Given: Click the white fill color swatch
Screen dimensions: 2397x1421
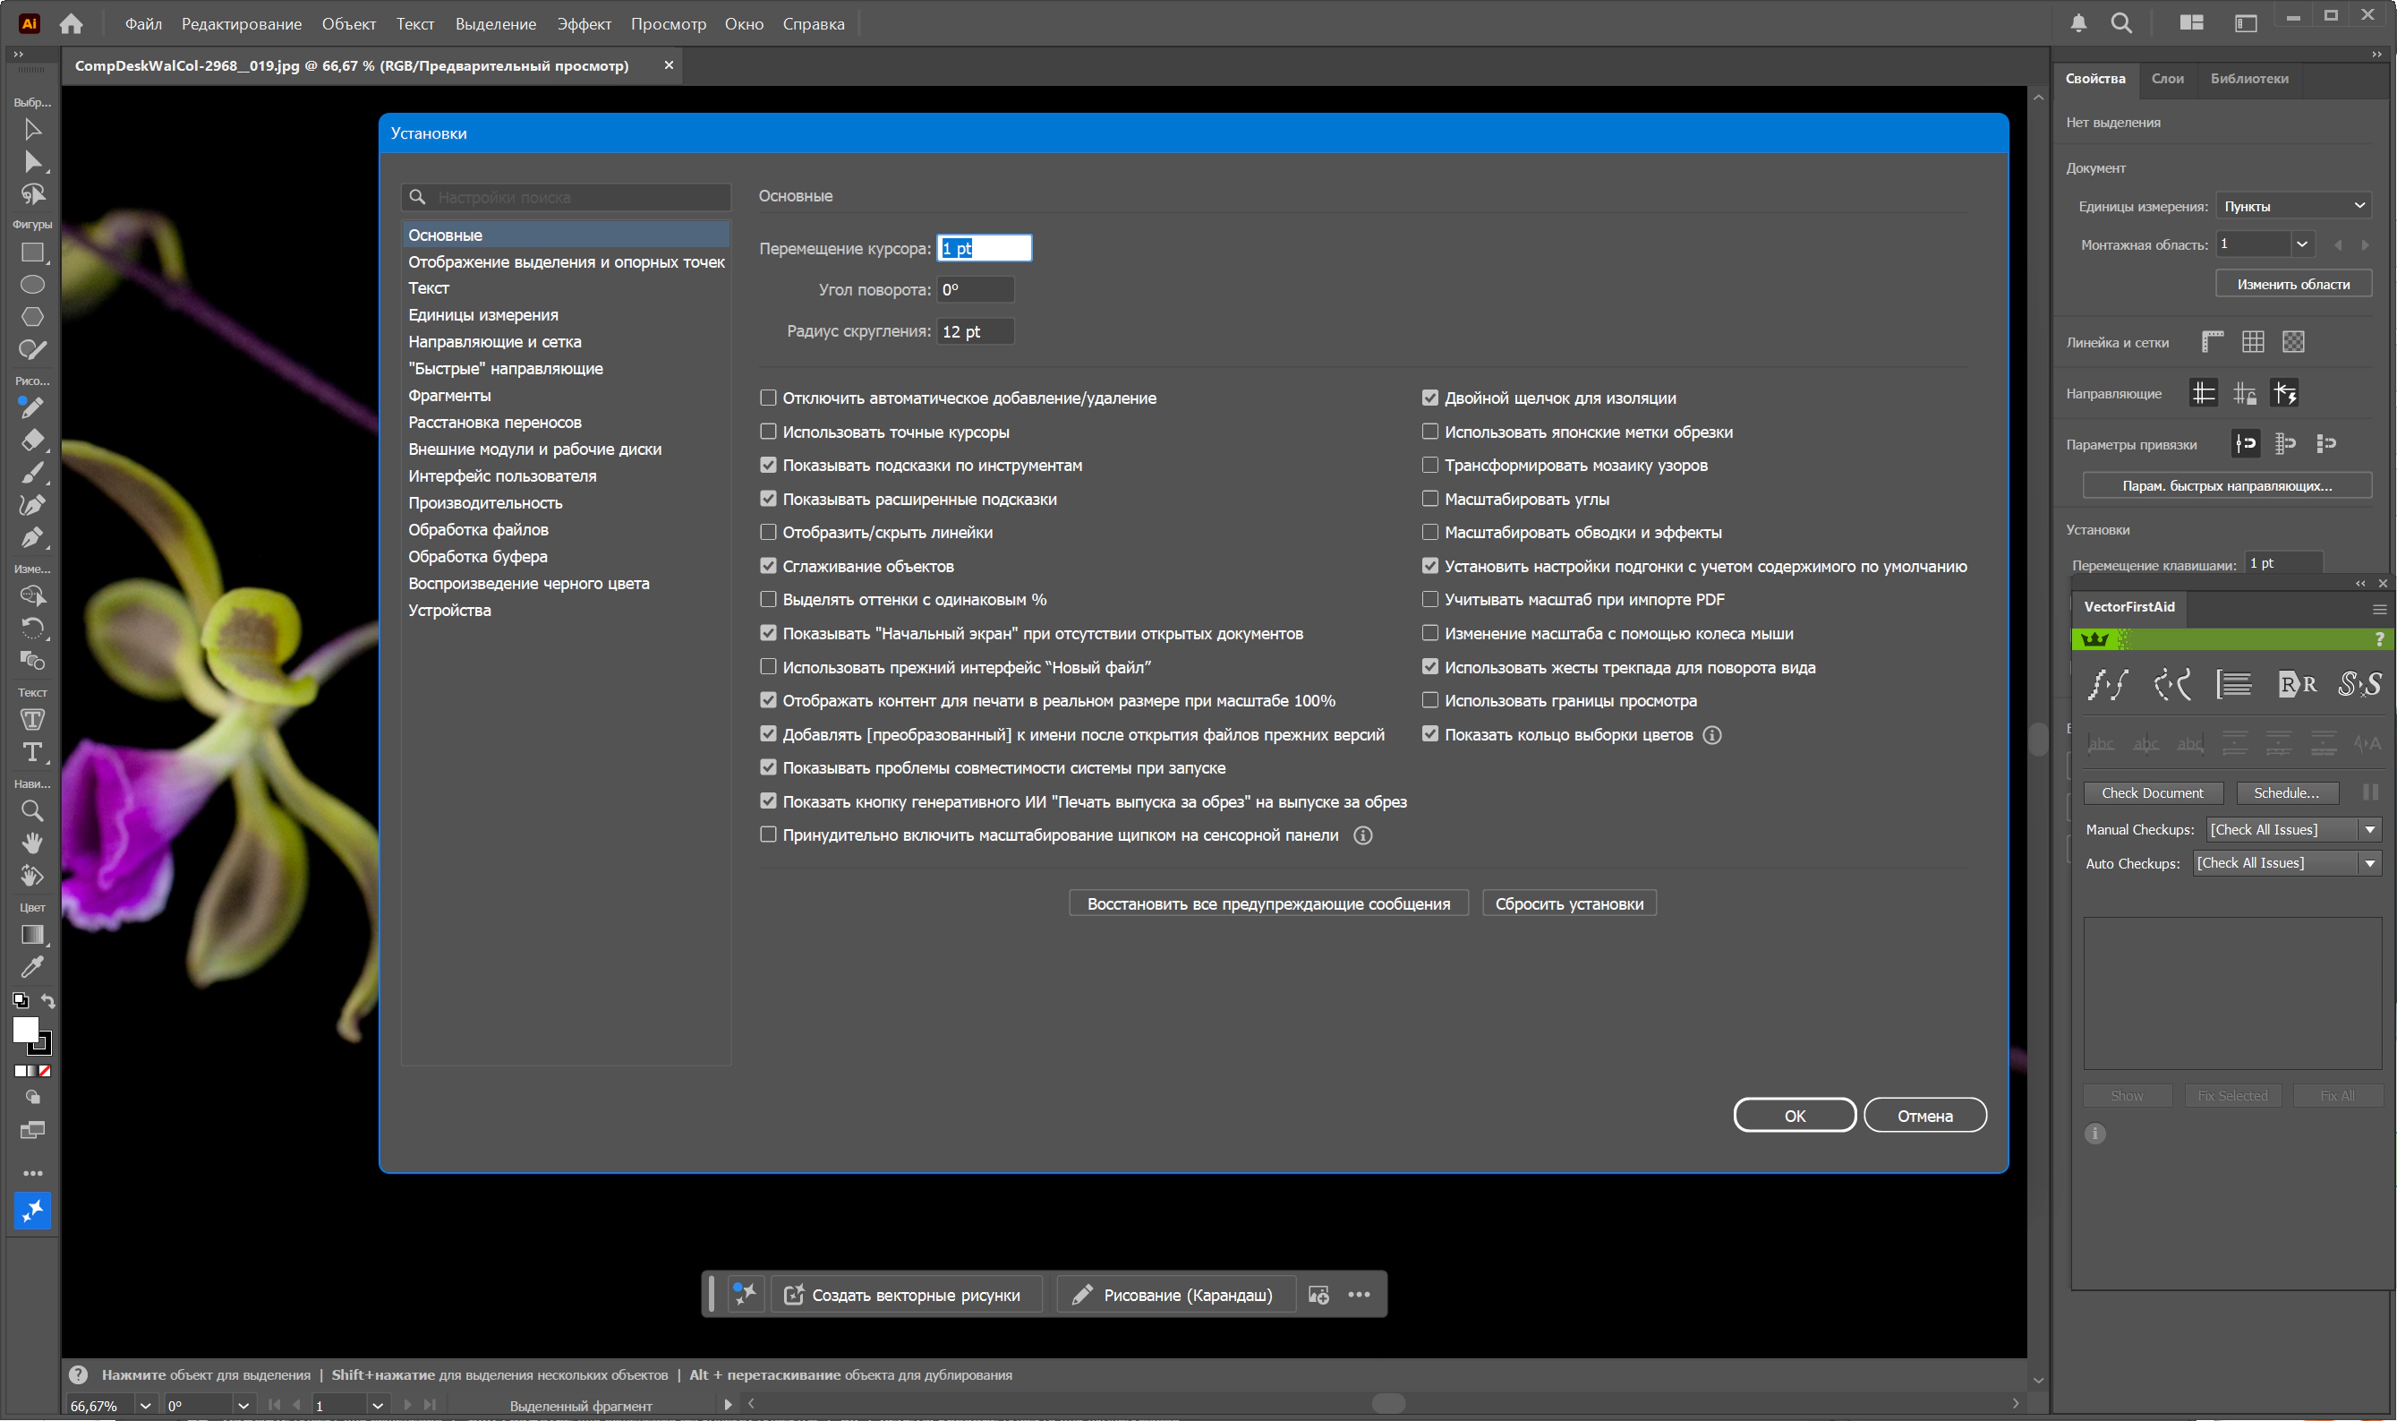Looking at the screenshot, I should (25, 1030).
